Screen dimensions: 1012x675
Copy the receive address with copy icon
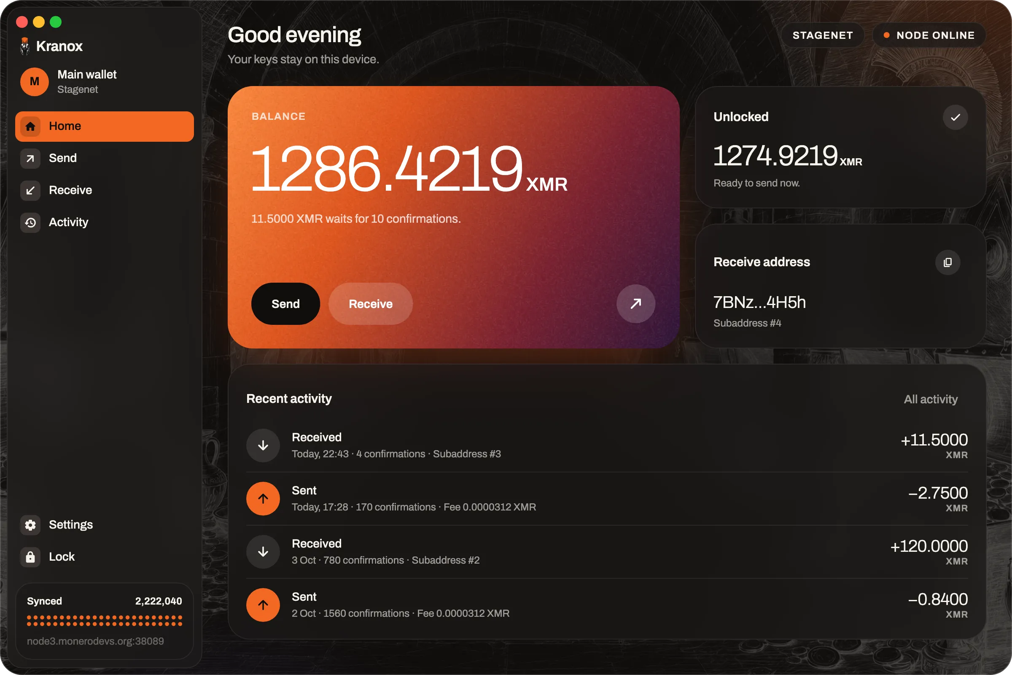point(947,262)
